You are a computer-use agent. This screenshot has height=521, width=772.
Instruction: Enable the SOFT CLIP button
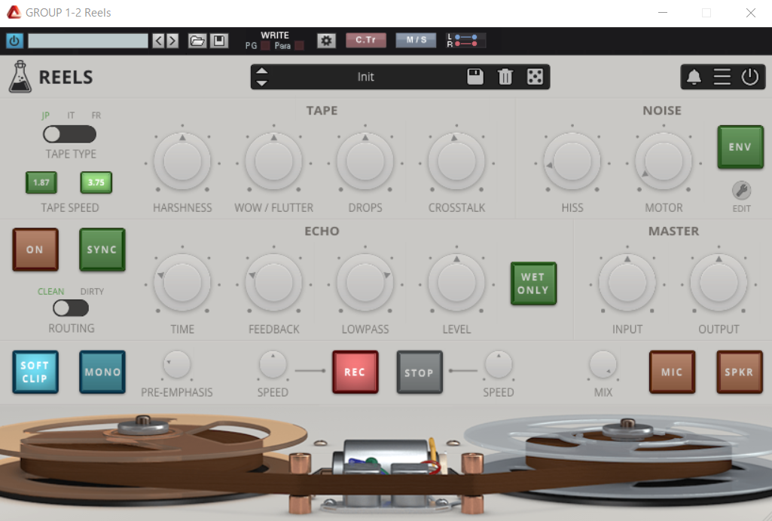tap(35, 372)
